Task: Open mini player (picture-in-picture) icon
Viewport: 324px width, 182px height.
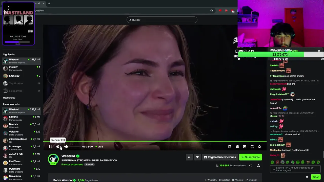Action: tap(230, 147)
